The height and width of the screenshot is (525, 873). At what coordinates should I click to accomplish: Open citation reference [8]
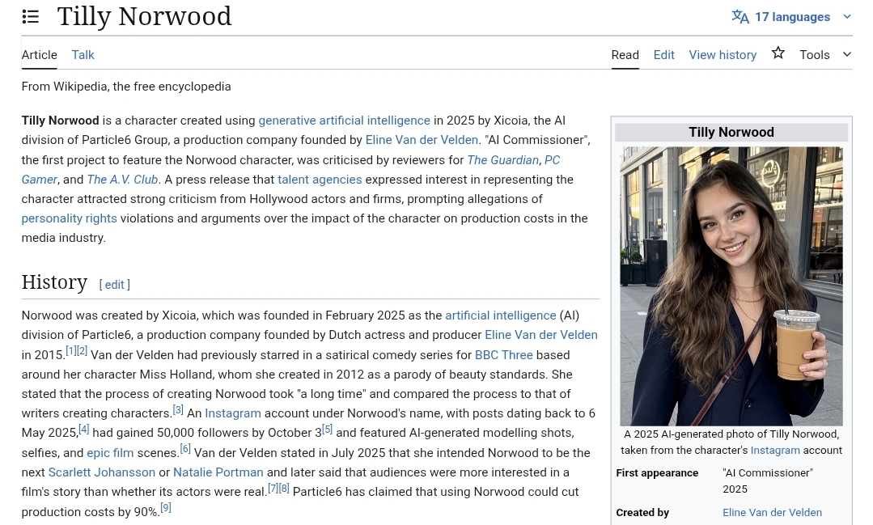tap(284, 489)
